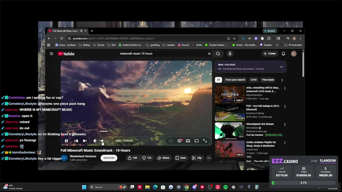Pause the video with the pause button
Viewport: 342px width, 192px height.
point(66,141)
